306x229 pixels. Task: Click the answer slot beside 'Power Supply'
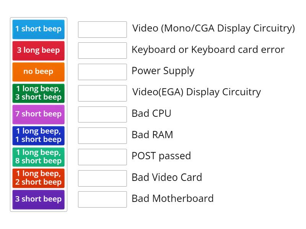click(102, 71)
